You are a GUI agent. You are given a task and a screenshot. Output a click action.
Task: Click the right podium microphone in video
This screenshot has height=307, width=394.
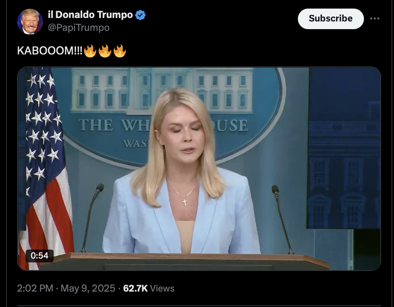(282, 220)
